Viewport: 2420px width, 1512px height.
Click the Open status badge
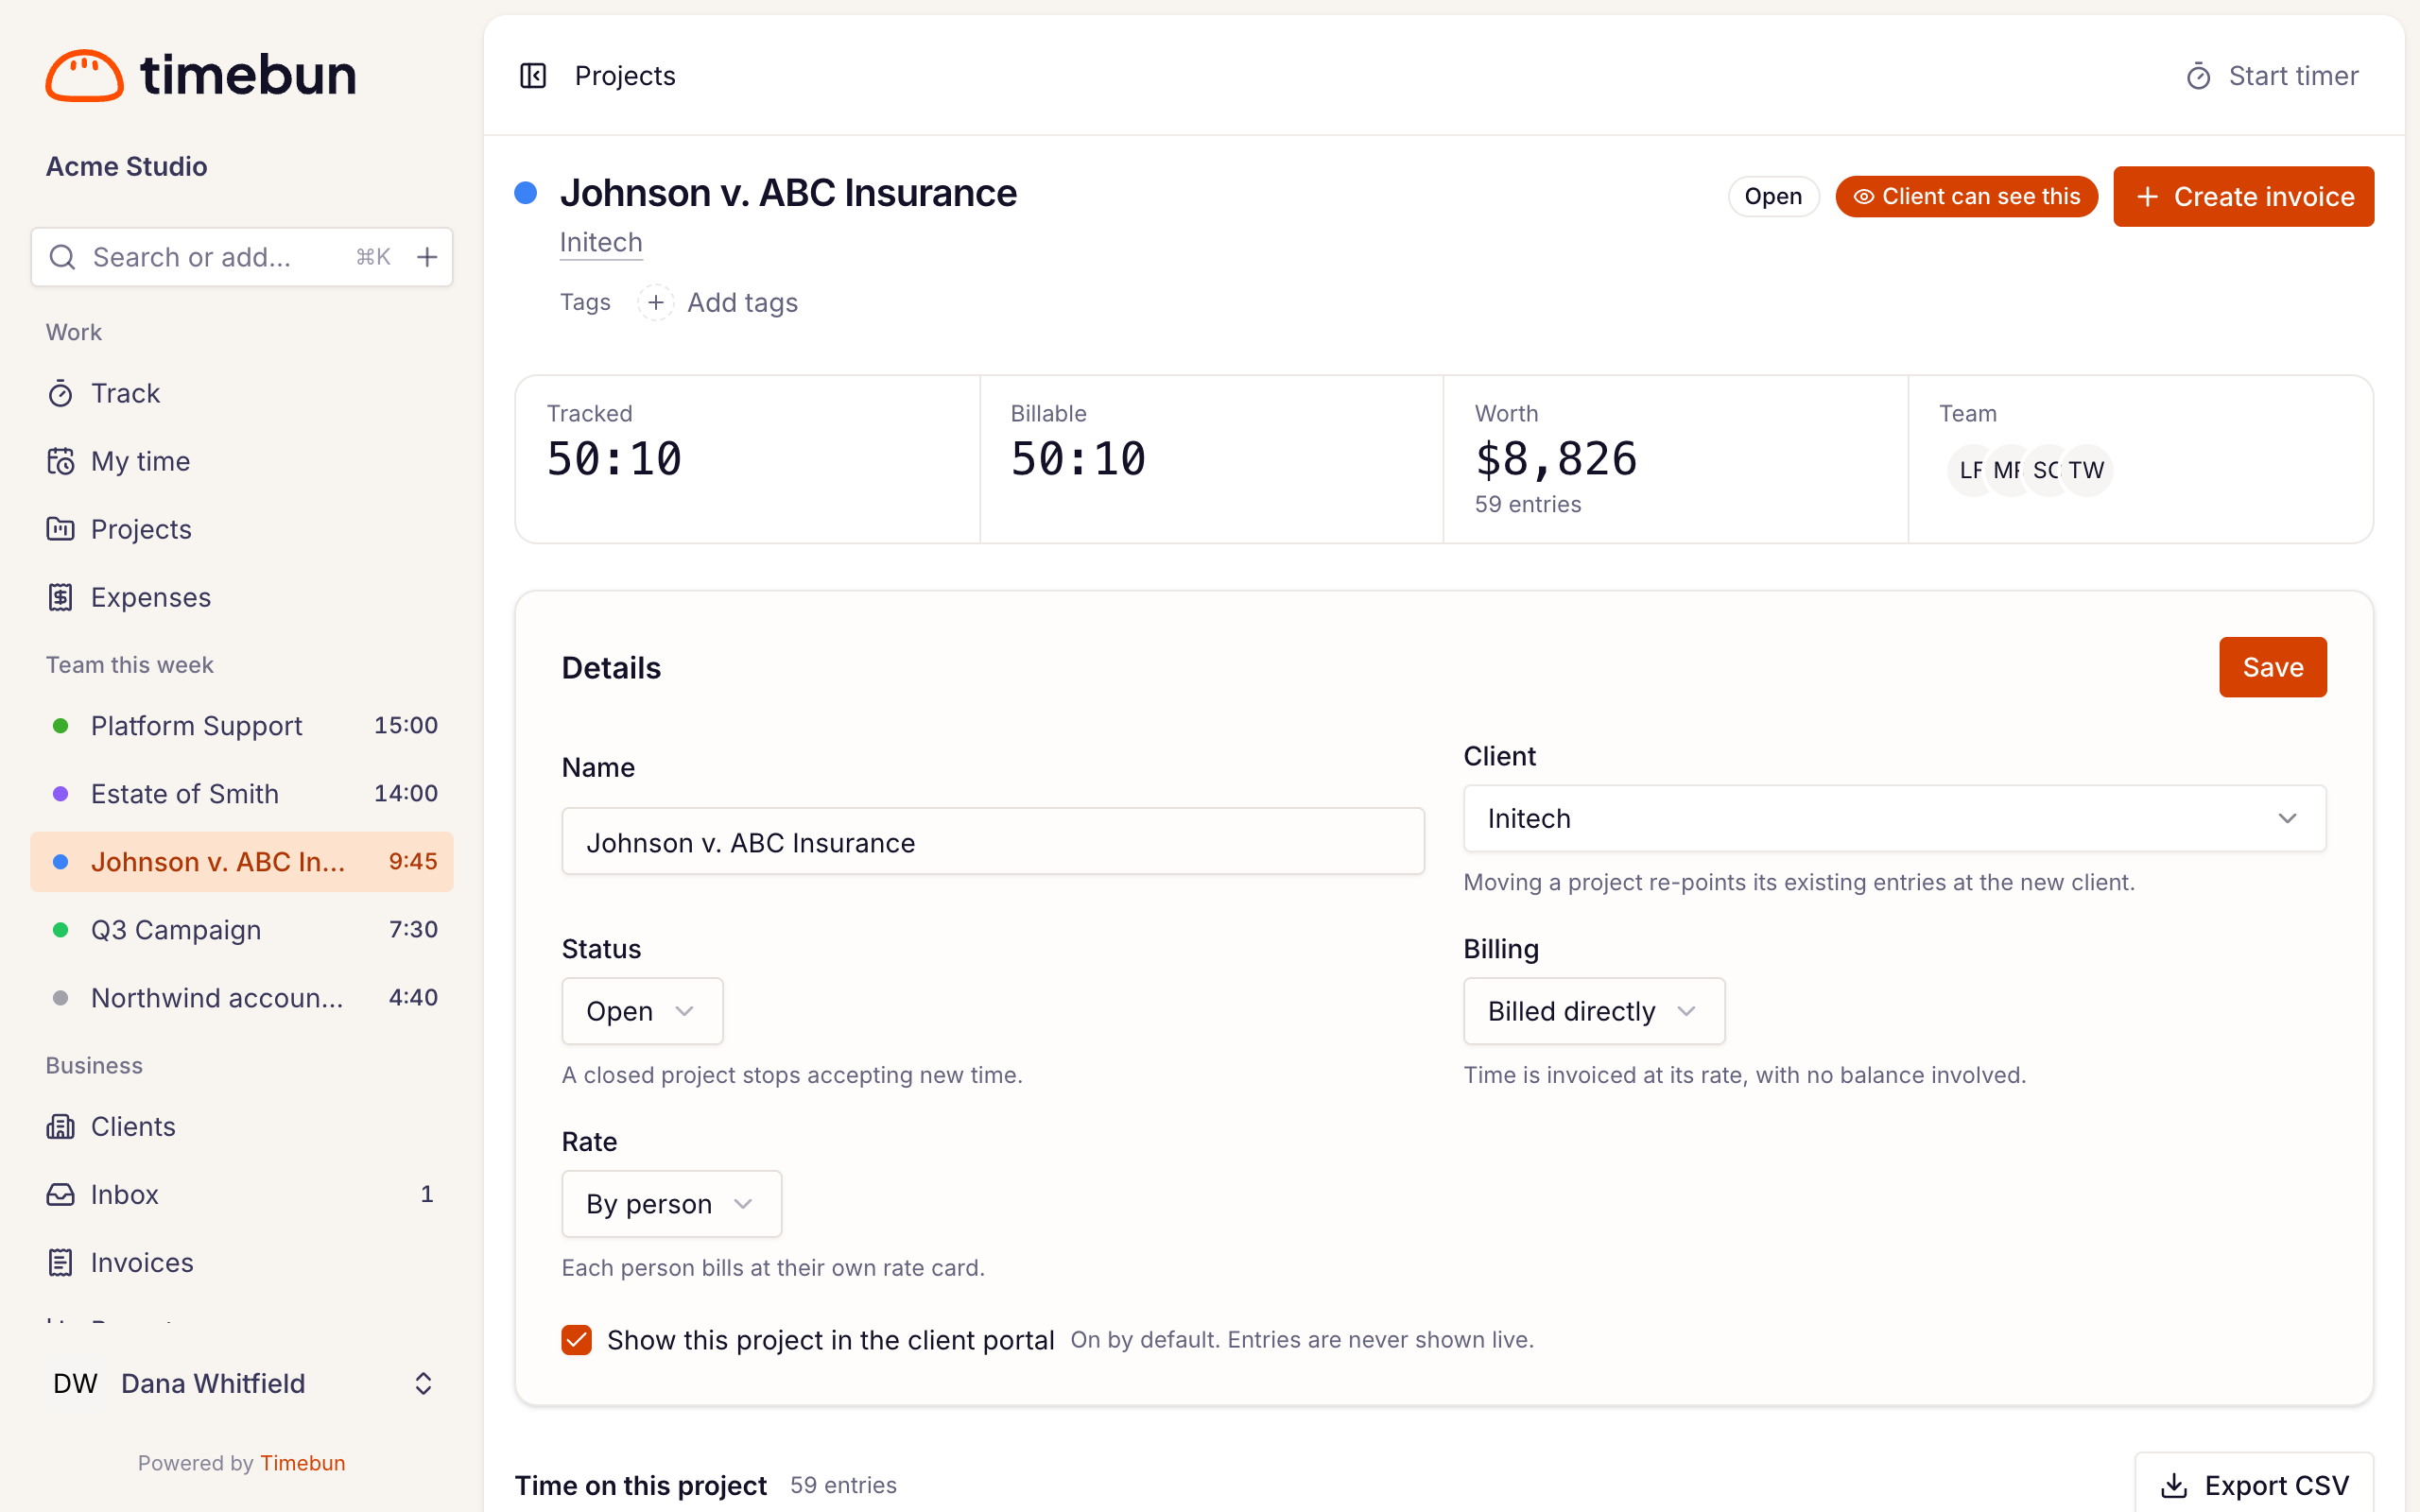[x=1773, y=196]
